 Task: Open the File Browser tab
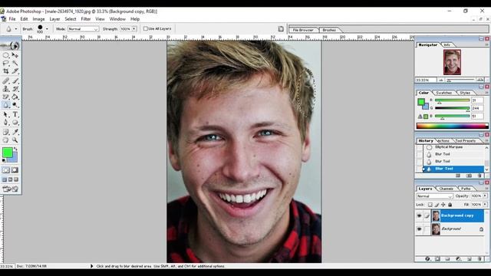point(303,30)
